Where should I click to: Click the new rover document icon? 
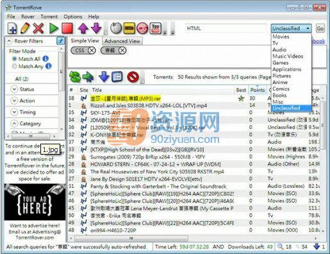click(12, 28)
